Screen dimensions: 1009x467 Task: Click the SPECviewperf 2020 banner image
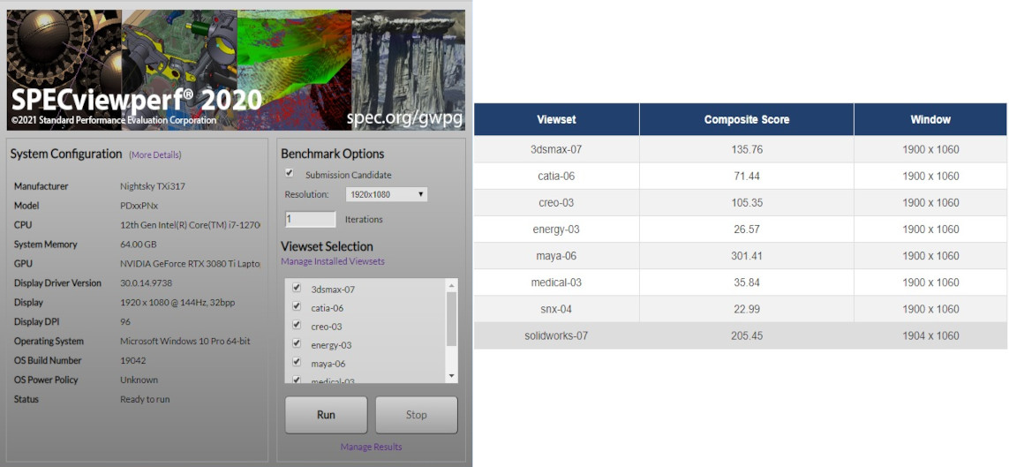click(x=236, y=70)
